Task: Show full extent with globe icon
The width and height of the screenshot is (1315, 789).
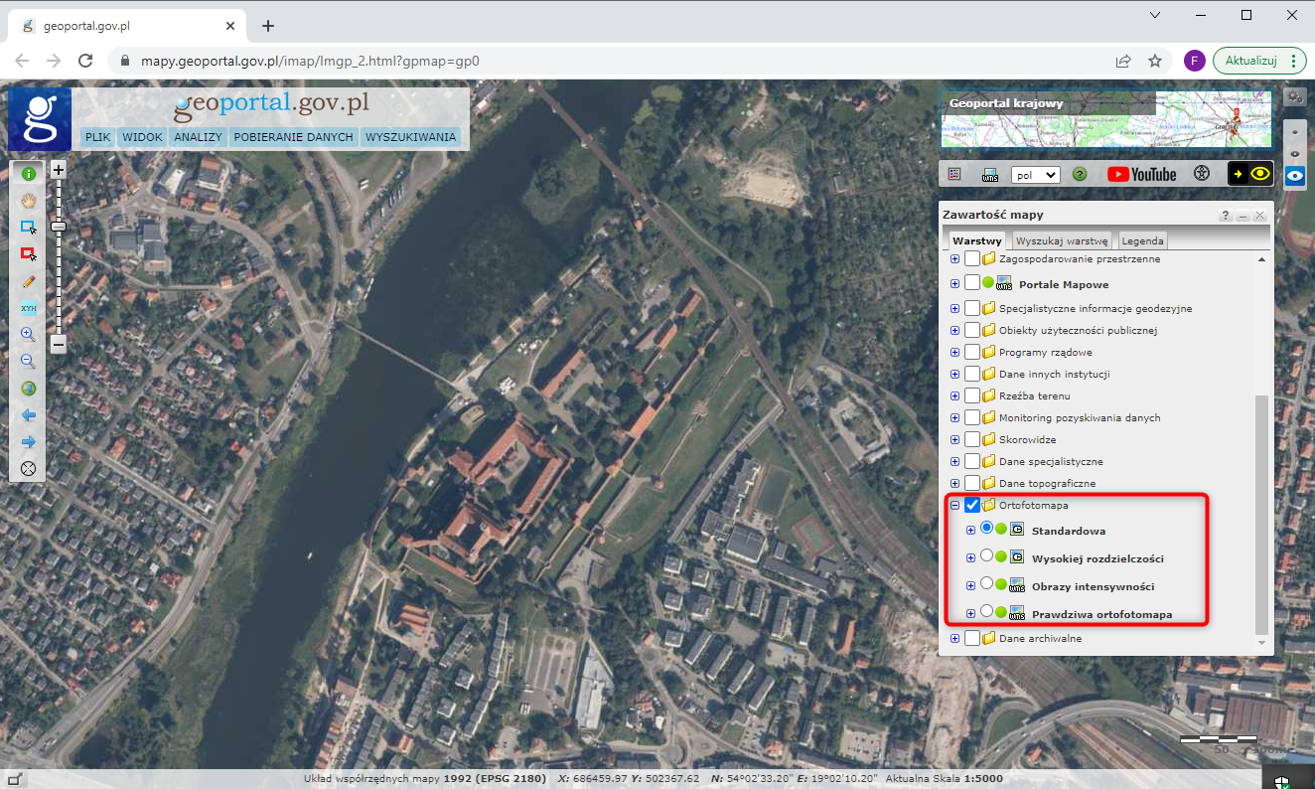Action: click(x=28, y=389)
